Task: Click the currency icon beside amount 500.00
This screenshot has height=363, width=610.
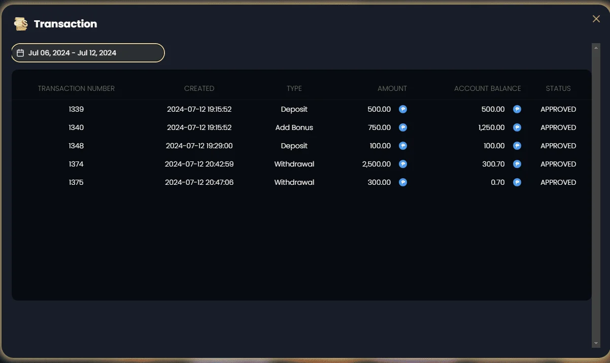Action: [403, 109]
